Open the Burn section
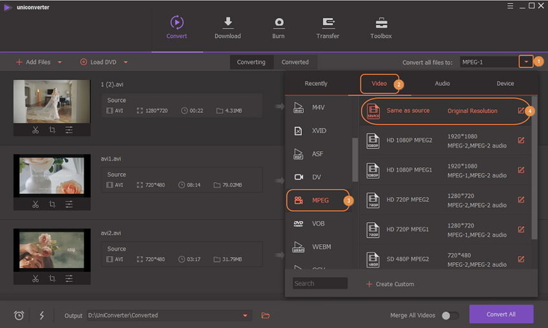The width and height of the screenshot is (548, 328). pos(278,27)
